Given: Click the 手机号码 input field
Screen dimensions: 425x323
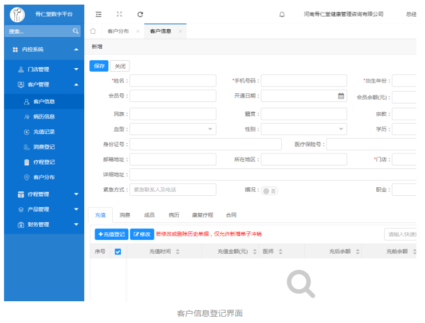Looking at the screenshot, I should pyautogui.click(x=304, y=81).
